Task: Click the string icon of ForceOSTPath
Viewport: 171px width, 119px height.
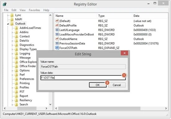Action: click(57, 48)
